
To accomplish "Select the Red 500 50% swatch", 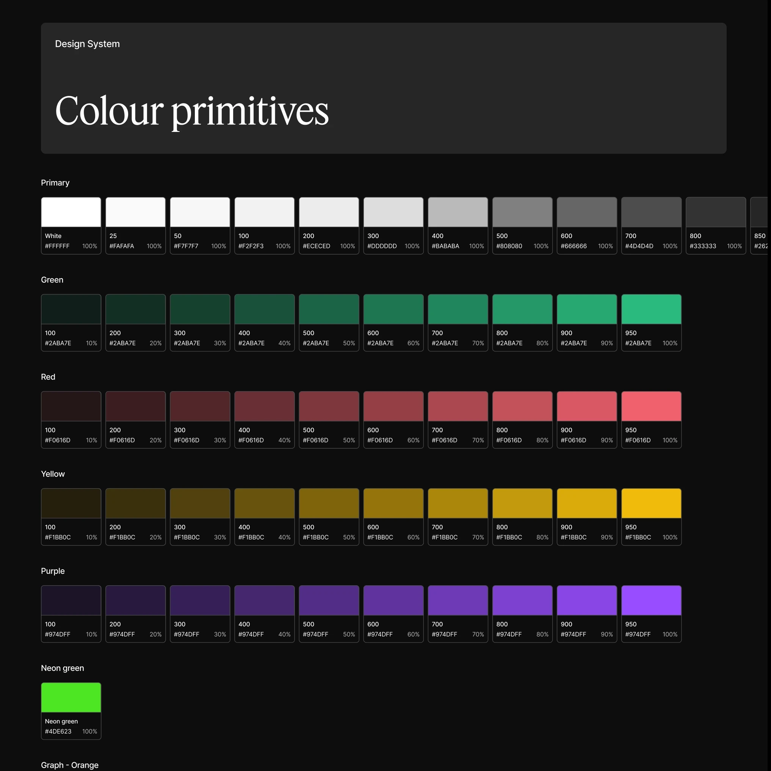I will pos(329,406).
